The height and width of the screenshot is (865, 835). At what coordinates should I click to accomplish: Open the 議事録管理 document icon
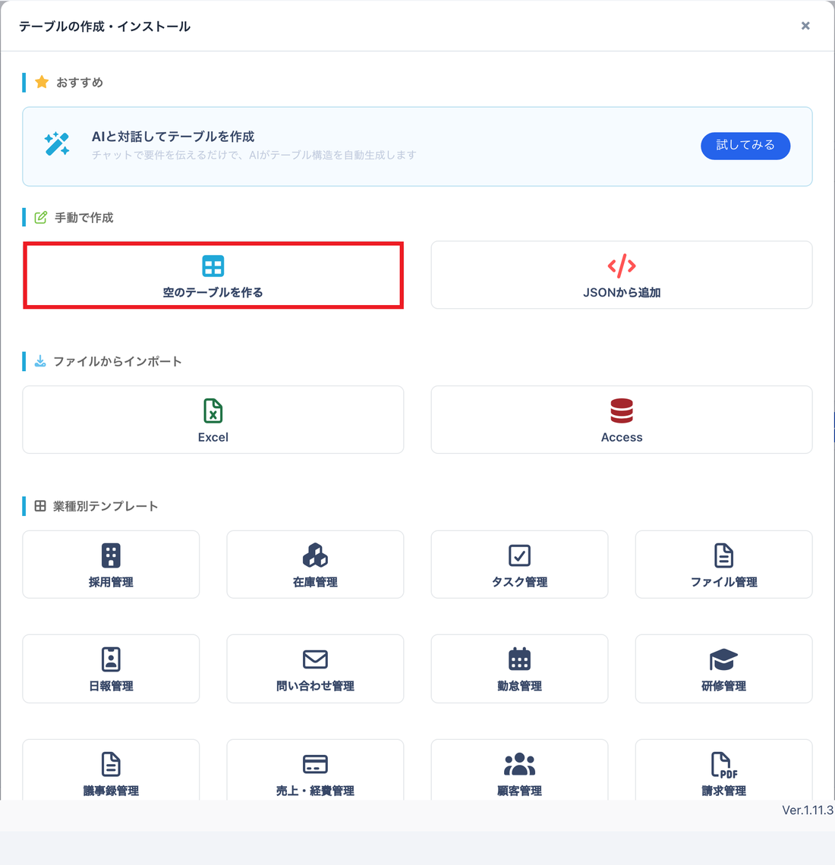[111, 764]
